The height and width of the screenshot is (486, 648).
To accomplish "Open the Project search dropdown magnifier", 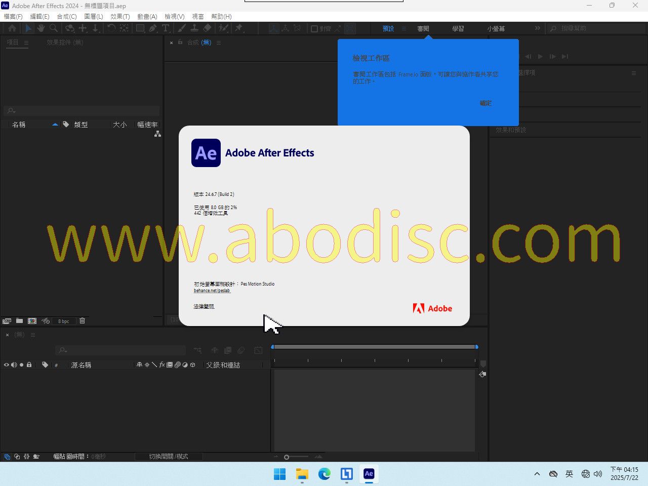I will (x=11, y=111).
